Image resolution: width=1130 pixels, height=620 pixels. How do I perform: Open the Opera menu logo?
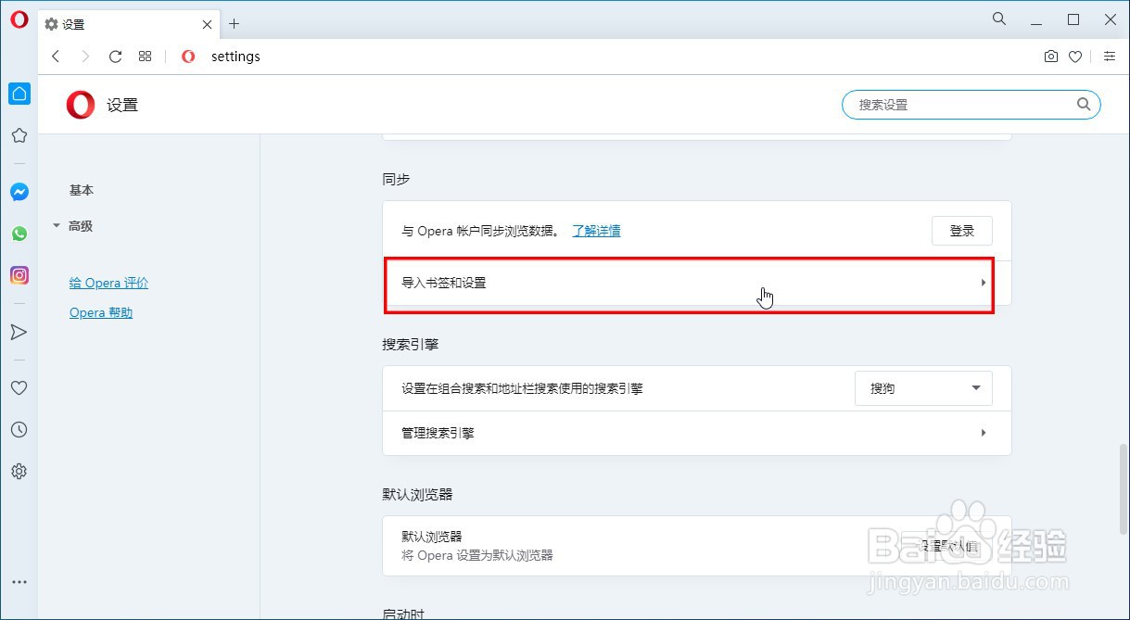(19, 19)
